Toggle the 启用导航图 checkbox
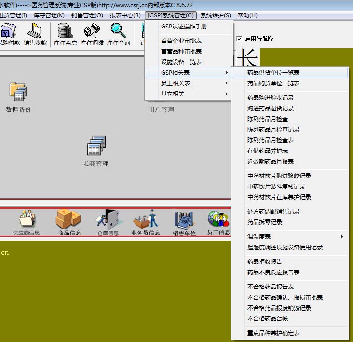The image size is (353, 342). click(240, 39)
